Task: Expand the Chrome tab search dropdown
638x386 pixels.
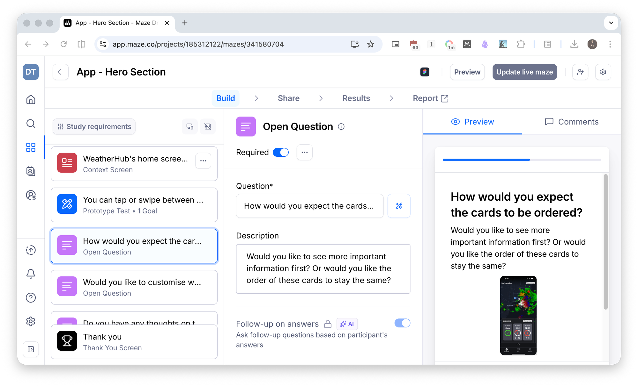Action: [611, 23]
